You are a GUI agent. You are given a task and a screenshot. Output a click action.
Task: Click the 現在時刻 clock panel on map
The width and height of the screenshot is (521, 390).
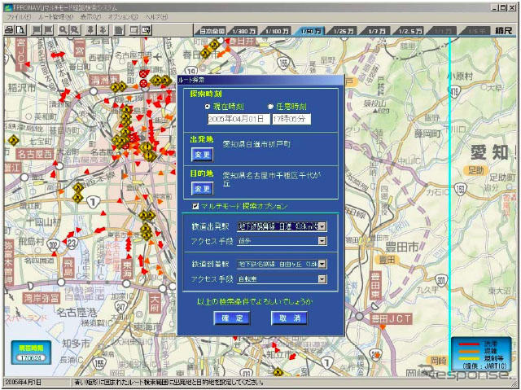[31, 351]
